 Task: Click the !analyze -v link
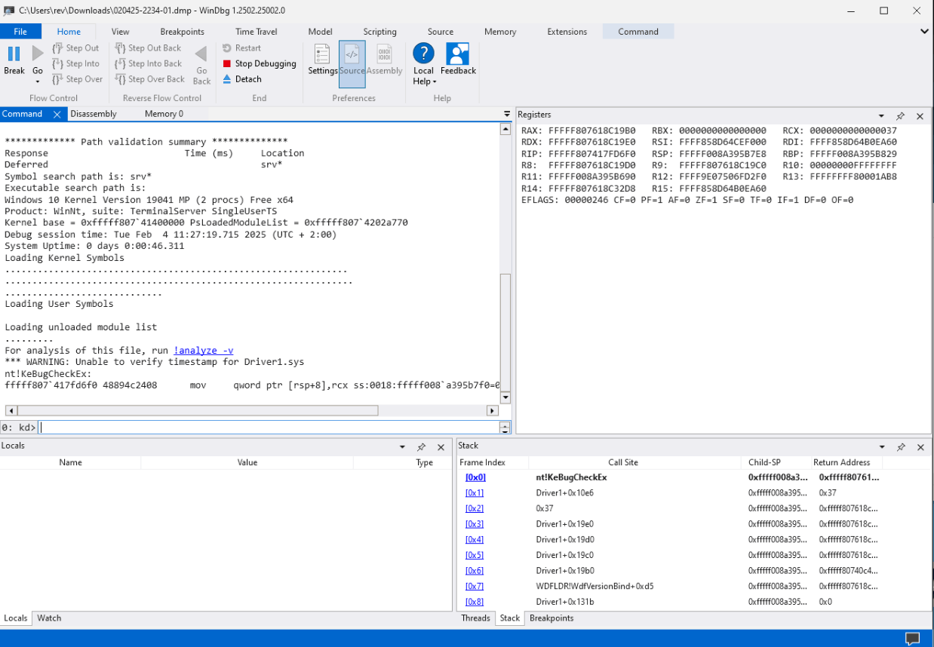pos(203,351)
